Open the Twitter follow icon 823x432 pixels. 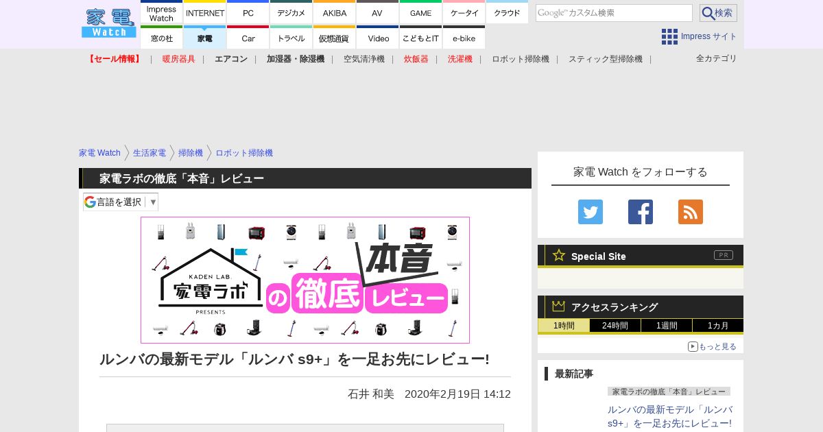pyautogui.click(x=591, y=212)
